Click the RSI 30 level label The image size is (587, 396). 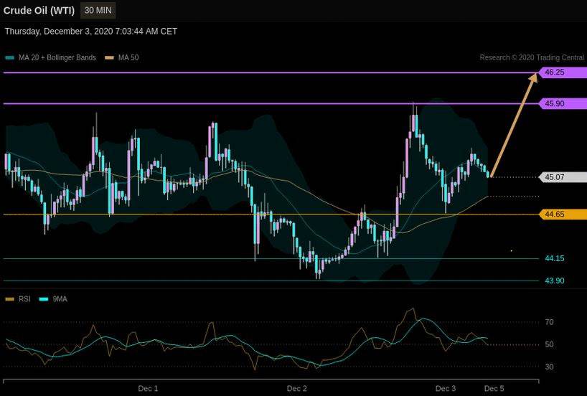[x=549, y=367]
